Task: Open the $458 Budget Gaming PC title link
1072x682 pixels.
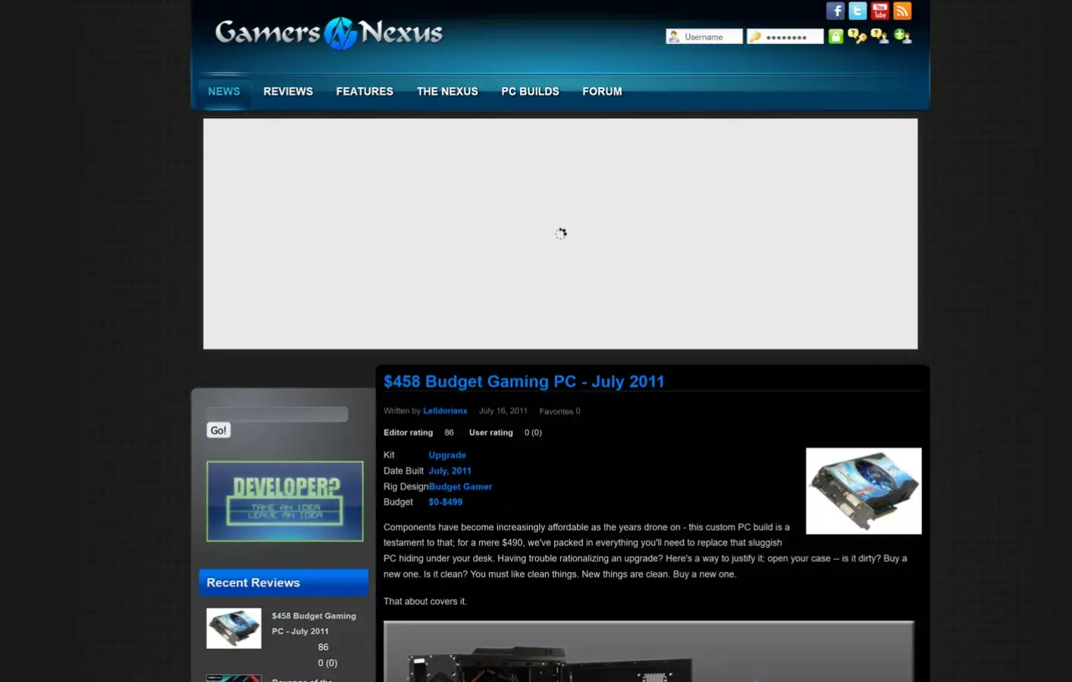Action: 523,382
